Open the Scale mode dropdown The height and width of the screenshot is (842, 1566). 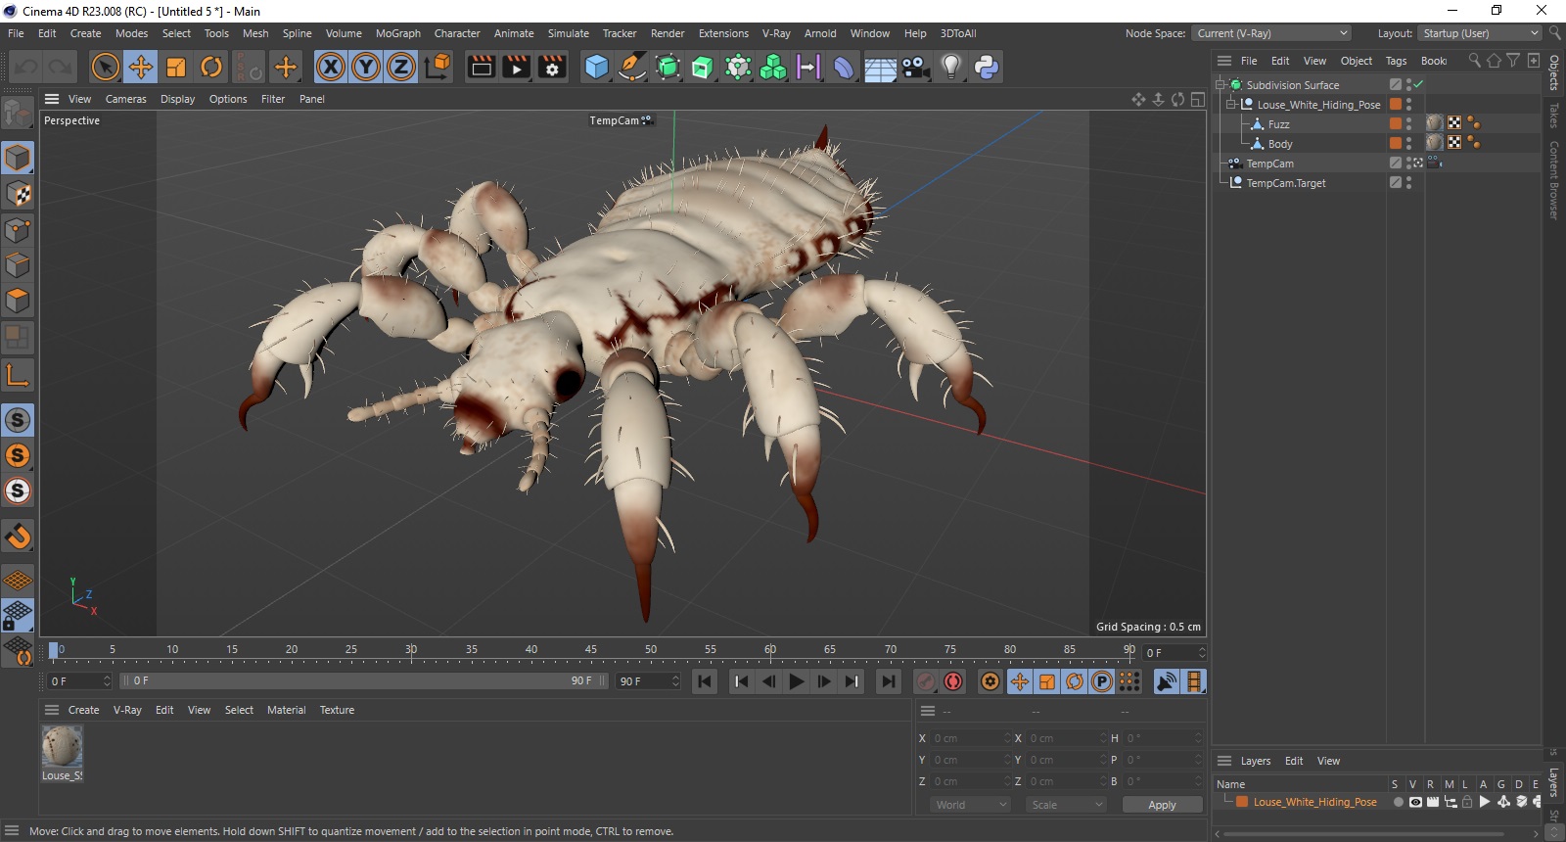1066,805
